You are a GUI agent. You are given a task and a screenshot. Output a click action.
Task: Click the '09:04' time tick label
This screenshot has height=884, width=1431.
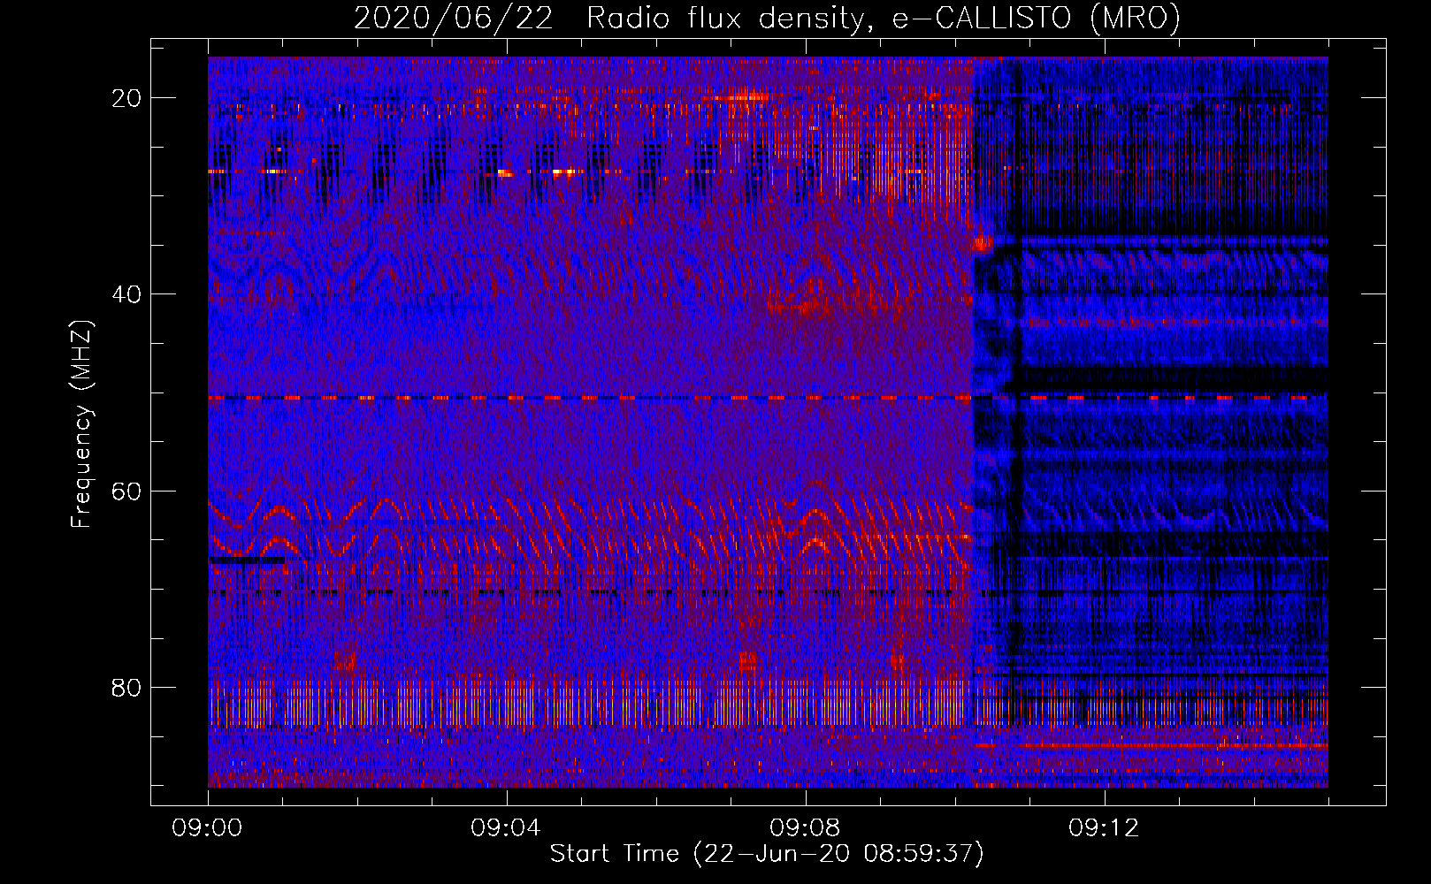click(506, 828)
